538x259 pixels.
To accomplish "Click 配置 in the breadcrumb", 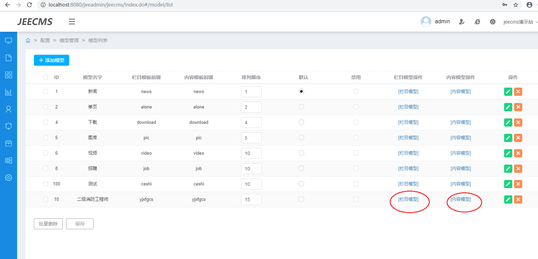I will pyautogui.click(x=45, y=40).
